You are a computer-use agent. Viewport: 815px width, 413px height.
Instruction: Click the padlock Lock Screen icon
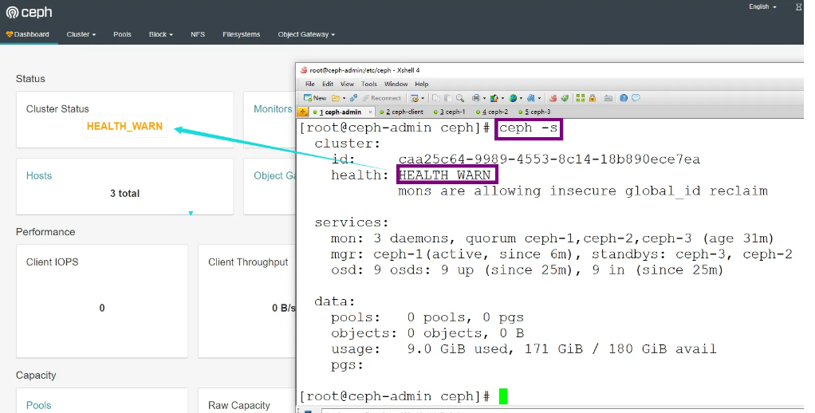tap(593, 97)
